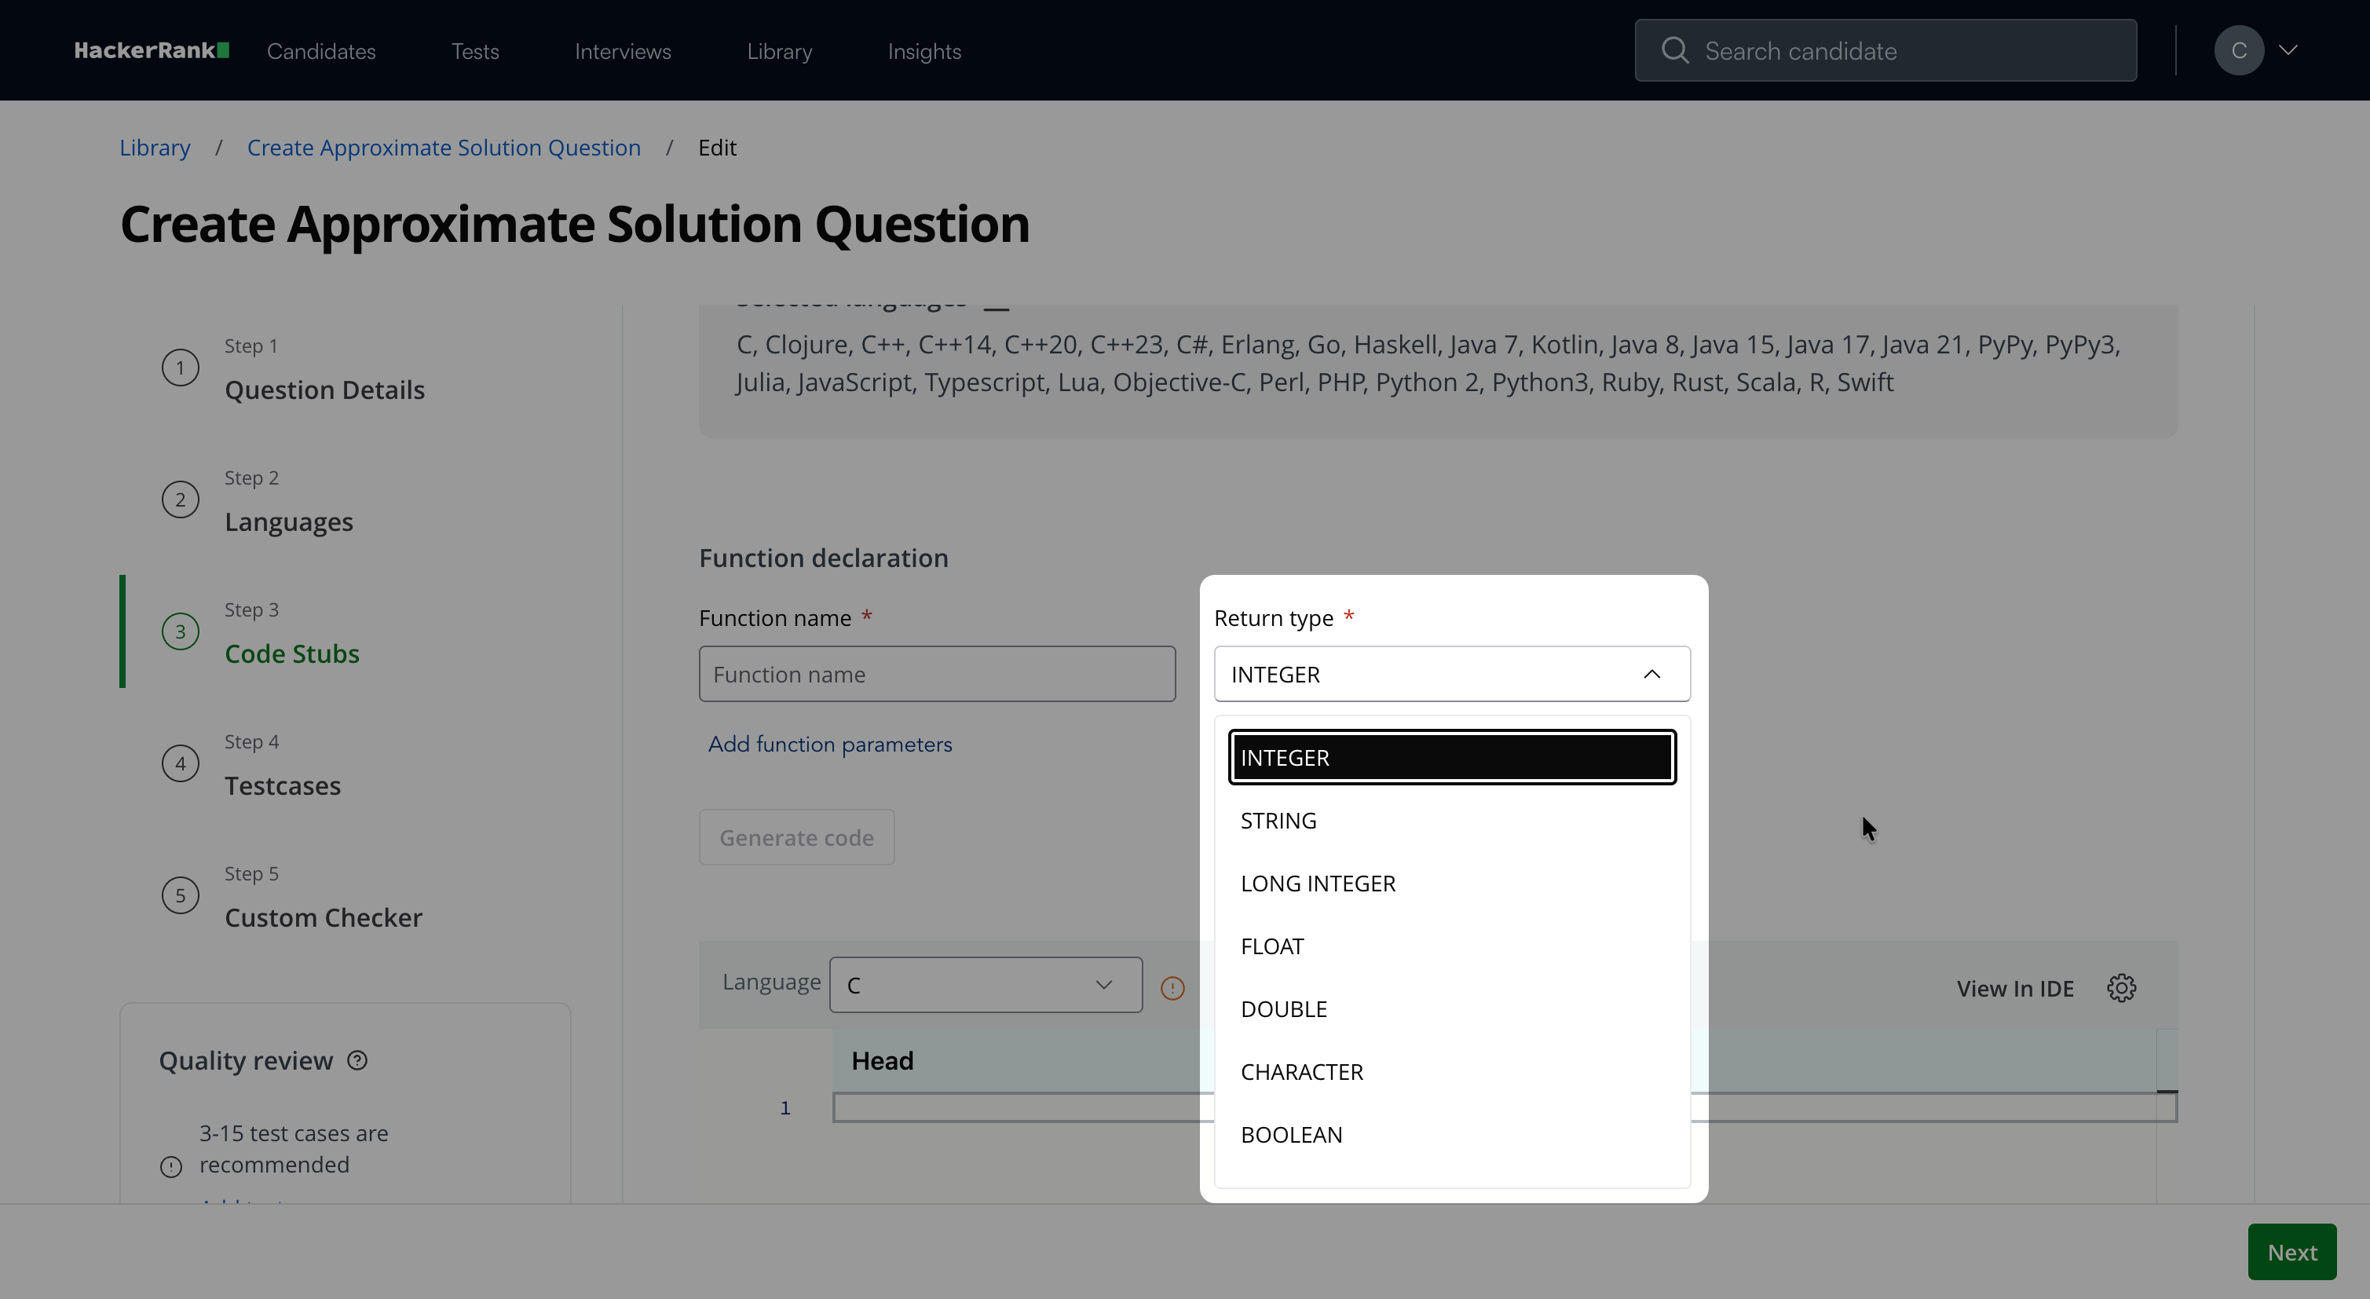The height and width of the screenshot is (1299, 2370).
Task: Click the 'Edit' breadcrumb text
Action: click(x=717, y=148)
